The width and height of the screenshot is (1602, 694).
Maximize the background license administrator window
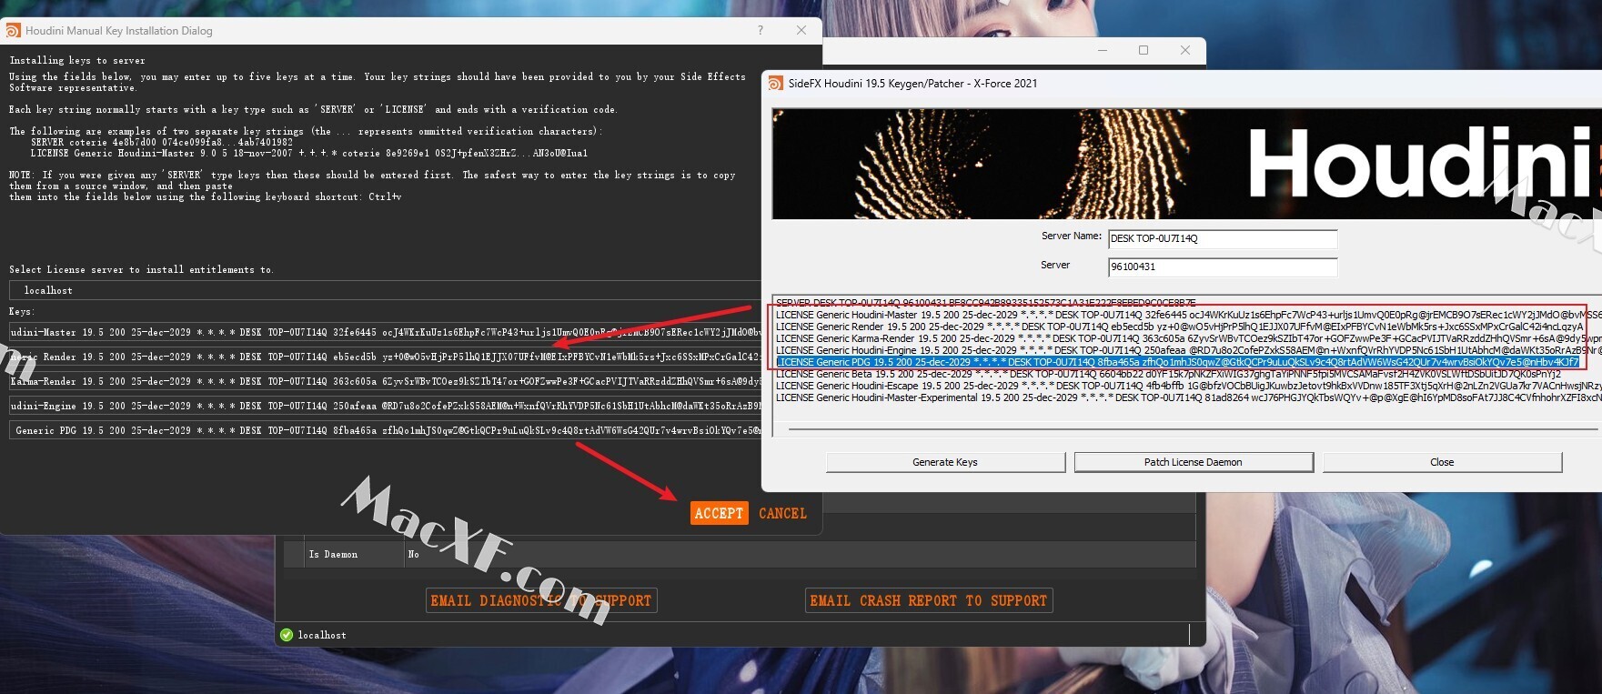[x=1144, y=50]
